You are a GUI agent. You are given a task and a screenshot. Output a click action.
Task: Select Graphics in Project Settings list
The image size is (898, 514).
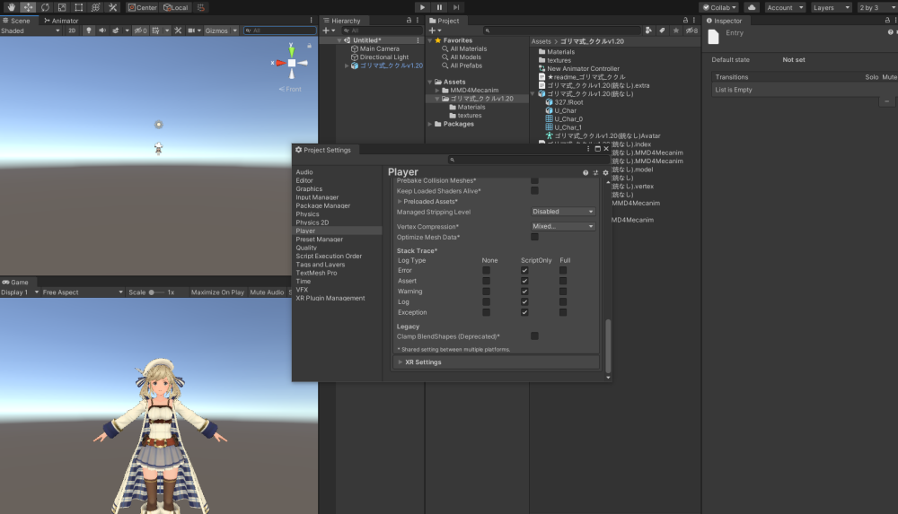[x=309, y=189]
